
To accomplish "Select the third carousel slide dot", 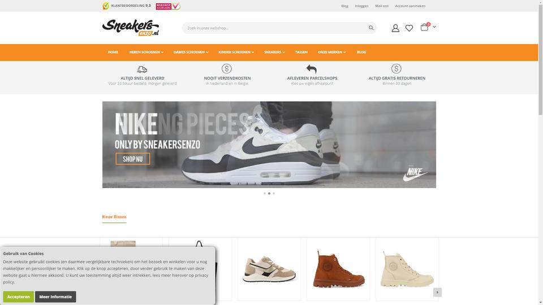I will [x=274, y=194].
